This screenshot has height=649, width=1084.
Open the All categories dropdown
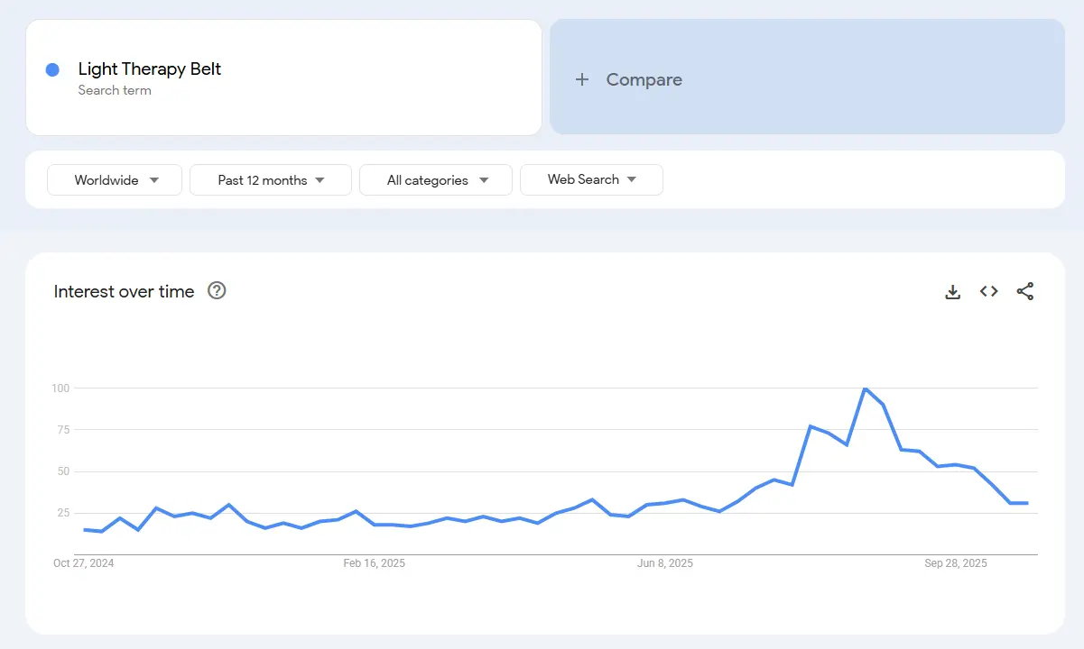436,180
